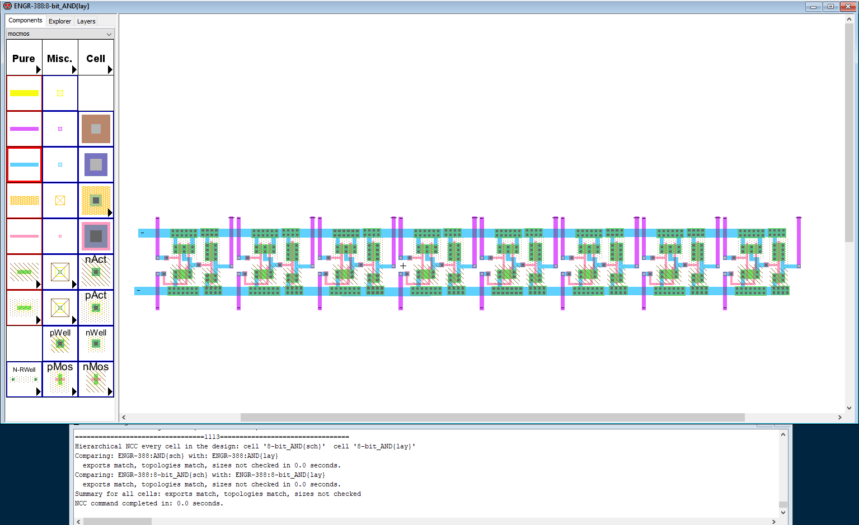This screenshot has width=859, height=525.
Task: Select the N-RWell resistor component
Action: click(24, 379)
